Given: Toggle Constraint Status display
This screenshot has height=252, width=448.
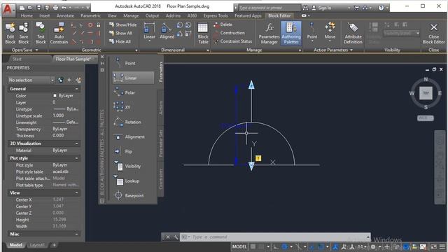Looking at the screenshot, I should point(232,41).
